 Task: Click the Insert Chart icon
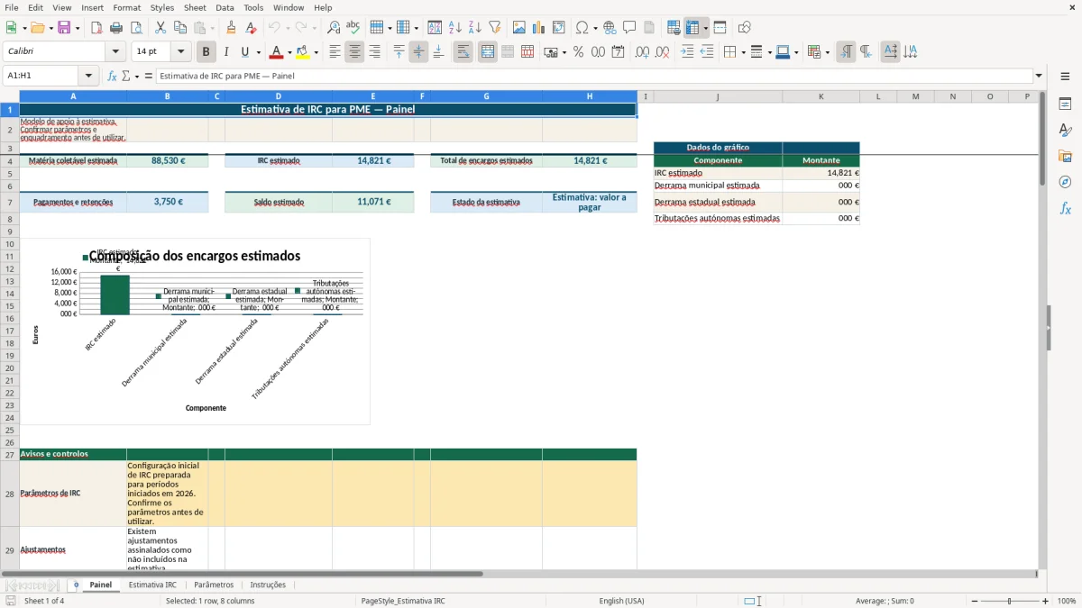point(539,28)
